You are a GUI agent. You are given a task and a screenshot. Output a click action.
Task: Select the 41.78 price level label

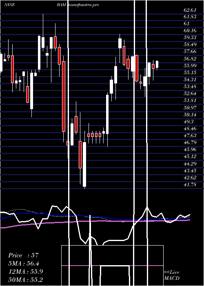pyautogui.click(x=190, y=185)
